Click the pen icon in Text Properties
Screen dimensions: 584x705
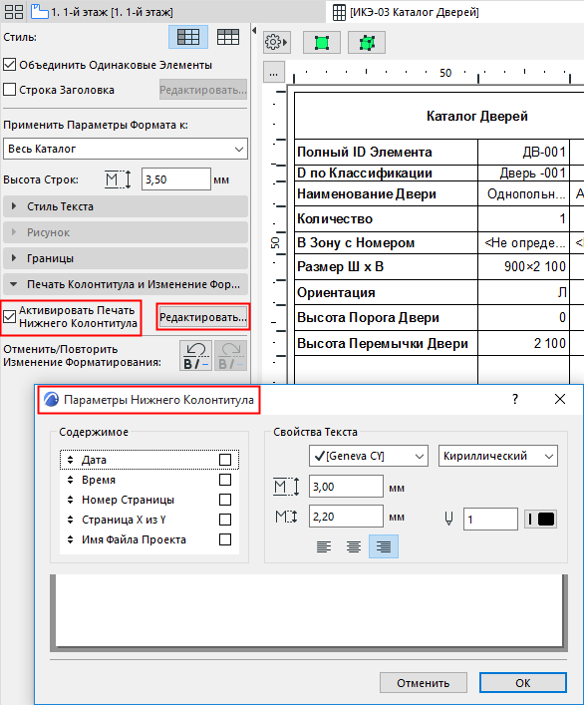[x=448, y=519]
